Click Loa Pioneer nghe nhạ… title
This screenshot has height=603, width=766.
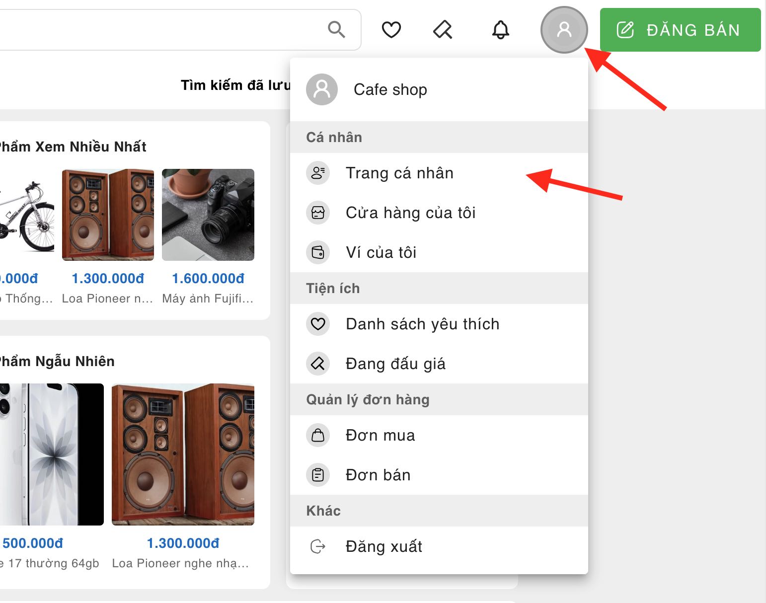coord(180,563)
